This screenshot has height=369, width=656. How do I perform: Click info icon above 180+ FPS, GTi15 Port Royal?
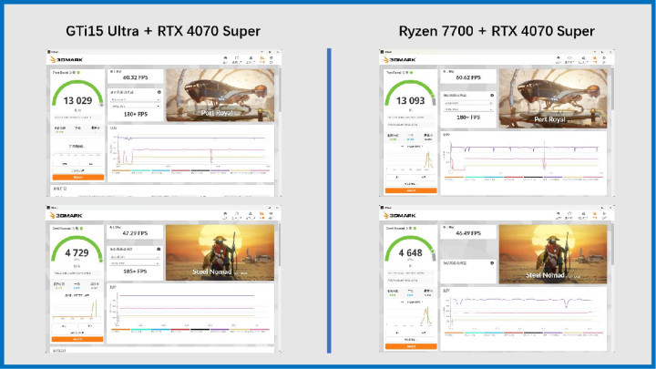[x=159, y=92]
